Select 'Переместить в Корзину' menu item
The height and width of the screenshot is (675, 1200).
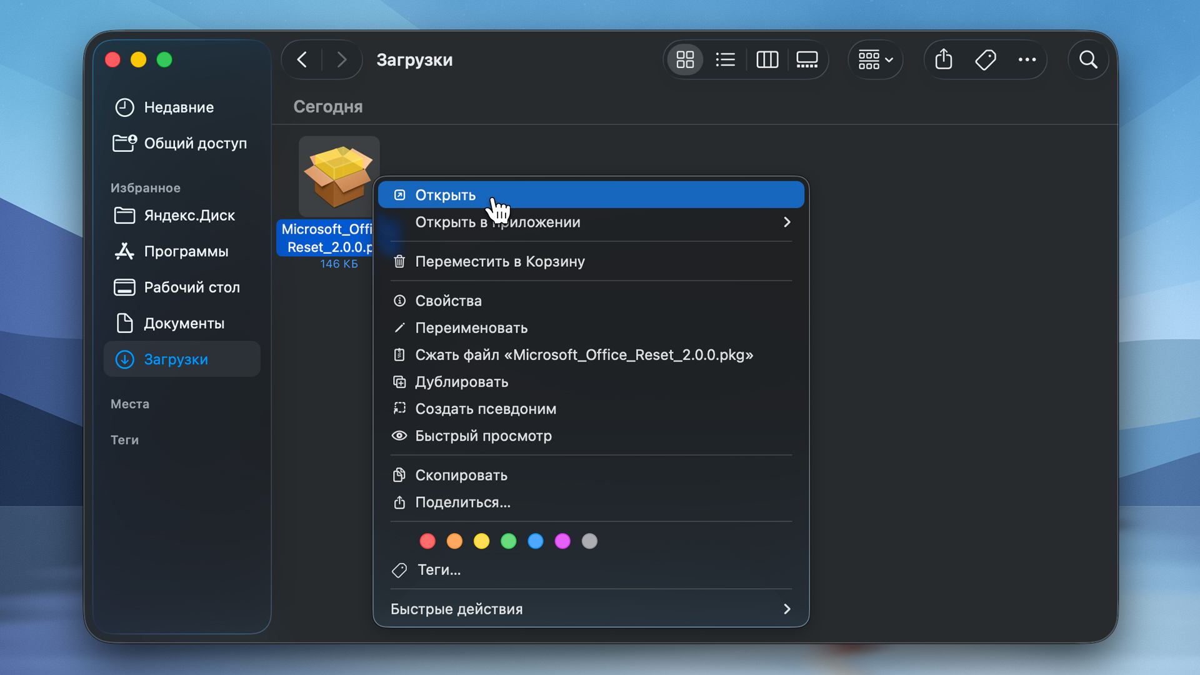(x=499, y=261)
